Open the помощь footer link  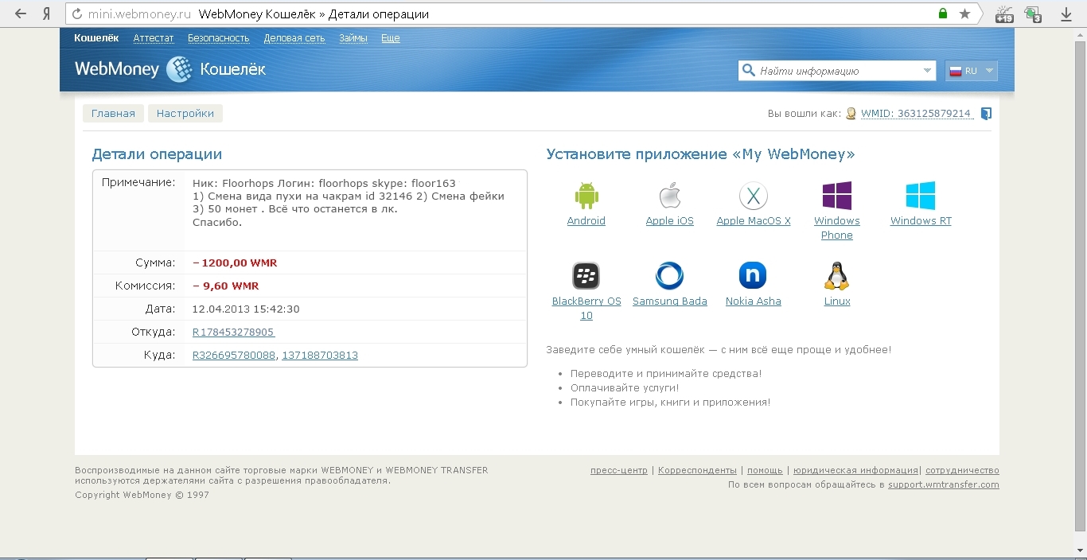pyautogui.click(x=765, y=470)
